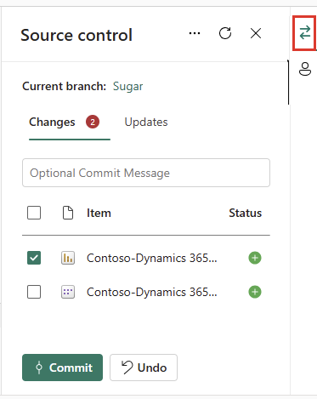Open the Sugar branch link

coord(127,87)
